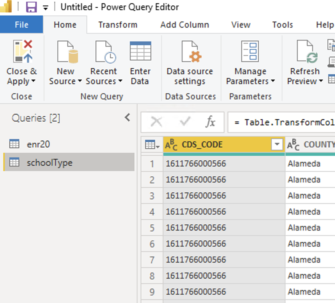Open the Tools ribbon tab
The height and width of the screenshot is (303, 335).
282,25
